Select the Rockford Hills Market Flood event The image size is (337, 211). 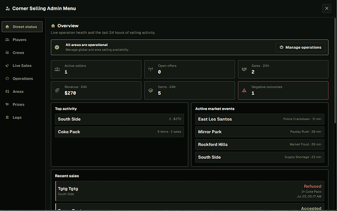260,145
